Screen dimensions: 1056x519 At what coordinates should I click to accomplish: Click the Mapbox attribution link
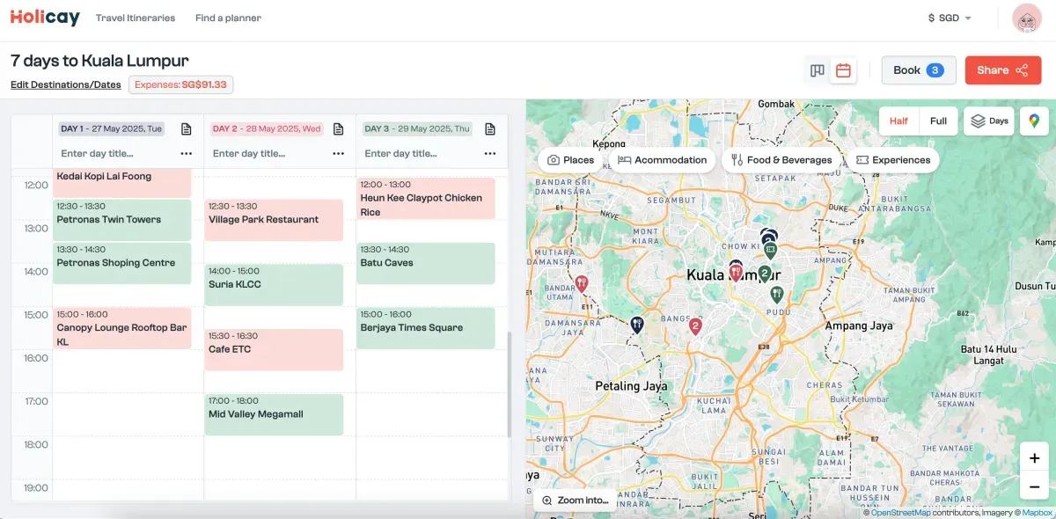pyautogui.click(x=1037, y=513)
